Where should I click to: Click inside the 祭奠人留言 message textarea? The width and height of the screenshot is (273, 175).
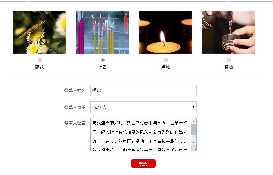point(141,135)
